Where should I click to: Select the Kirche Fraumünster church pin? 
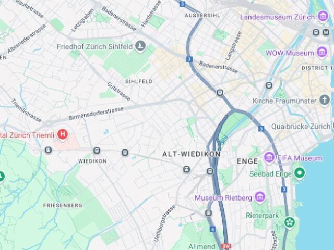click(325, 100)
